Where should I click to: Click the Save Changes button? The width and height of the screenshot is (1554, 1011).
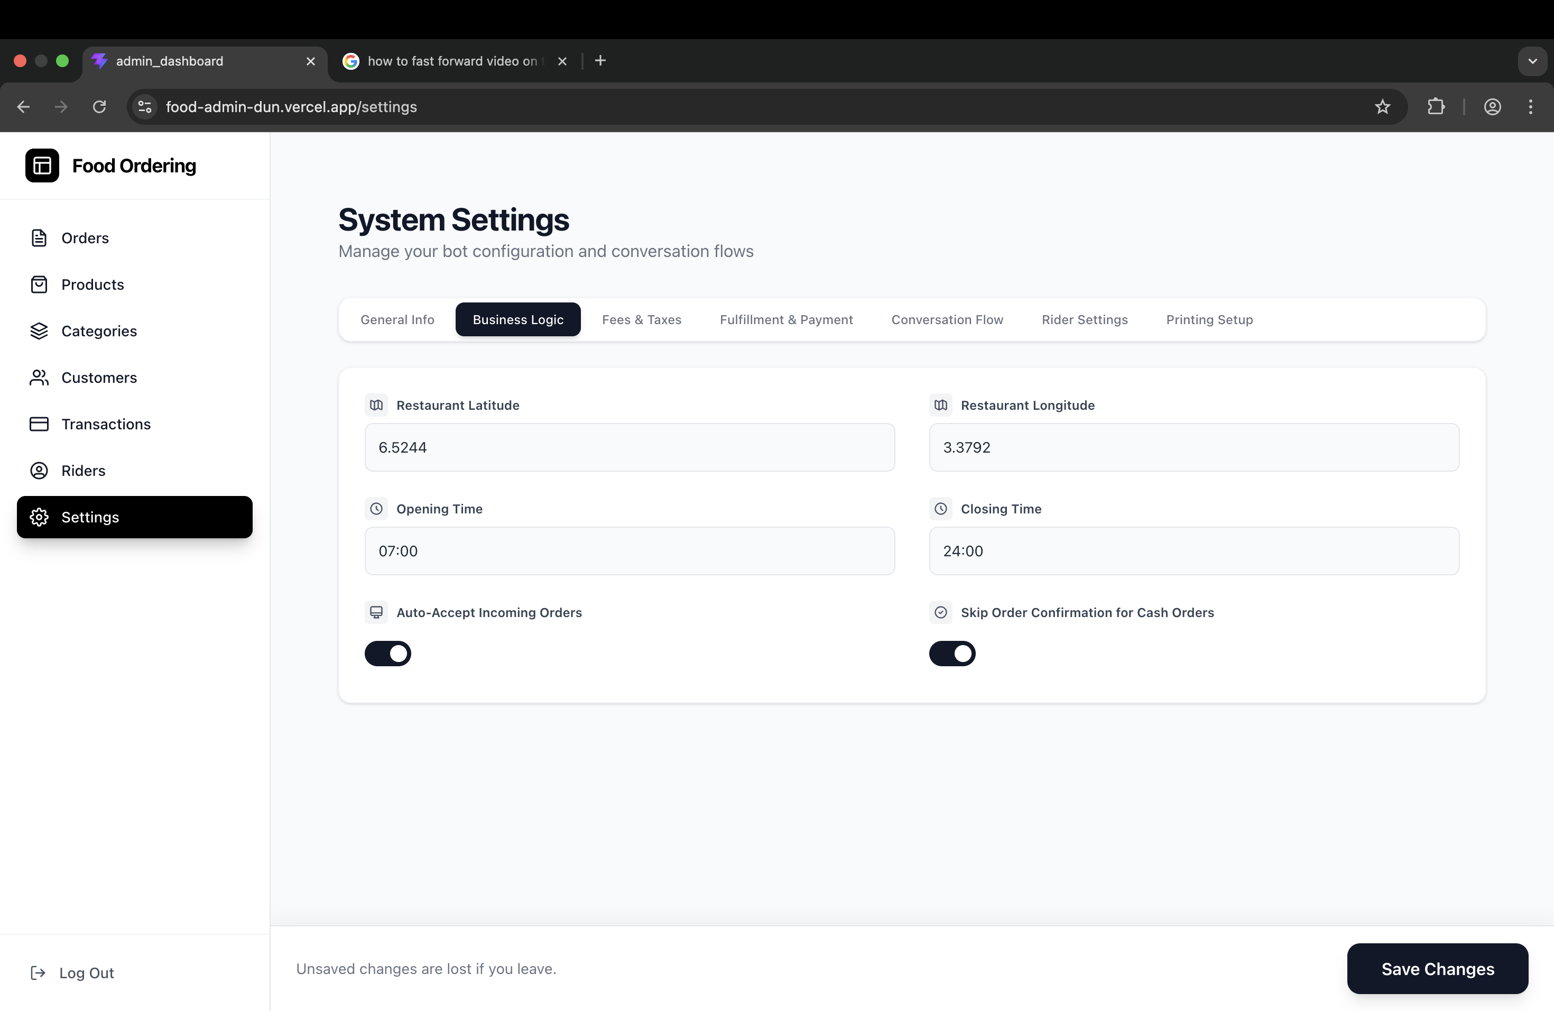point(1437,969)
